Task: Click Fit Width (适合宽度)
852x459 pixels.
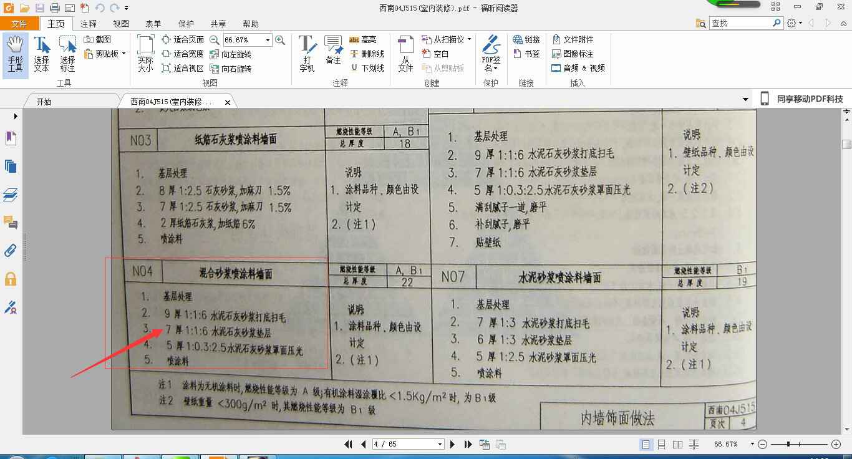Action: click(x=182, y=54)
